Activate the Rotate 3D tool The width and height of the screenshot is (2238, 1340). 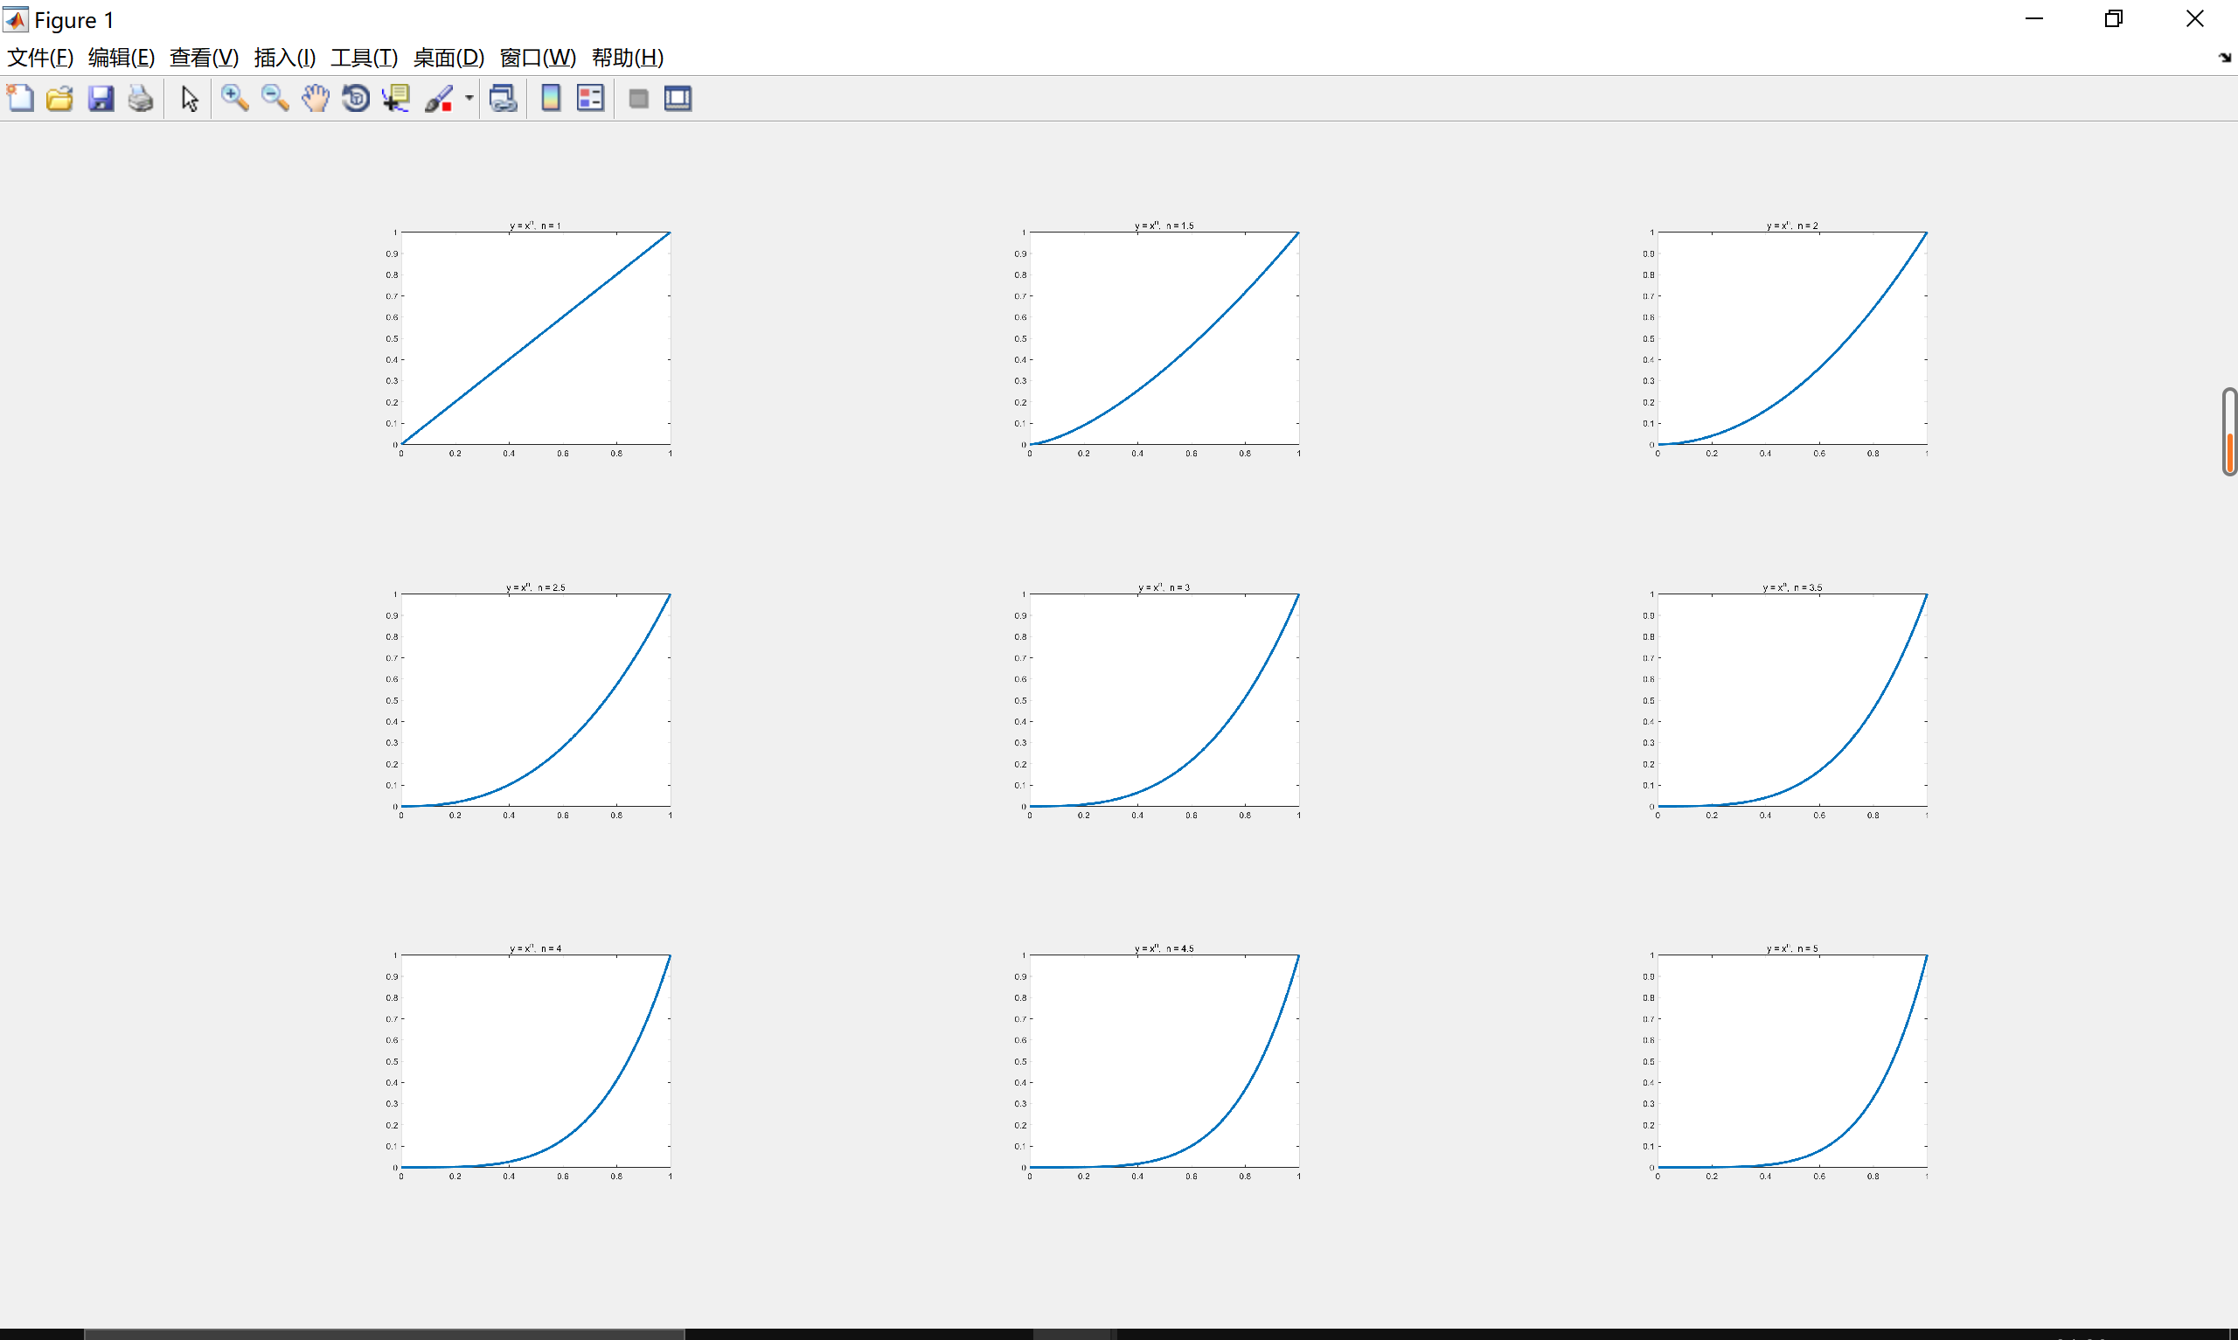[x=355, y=99]
